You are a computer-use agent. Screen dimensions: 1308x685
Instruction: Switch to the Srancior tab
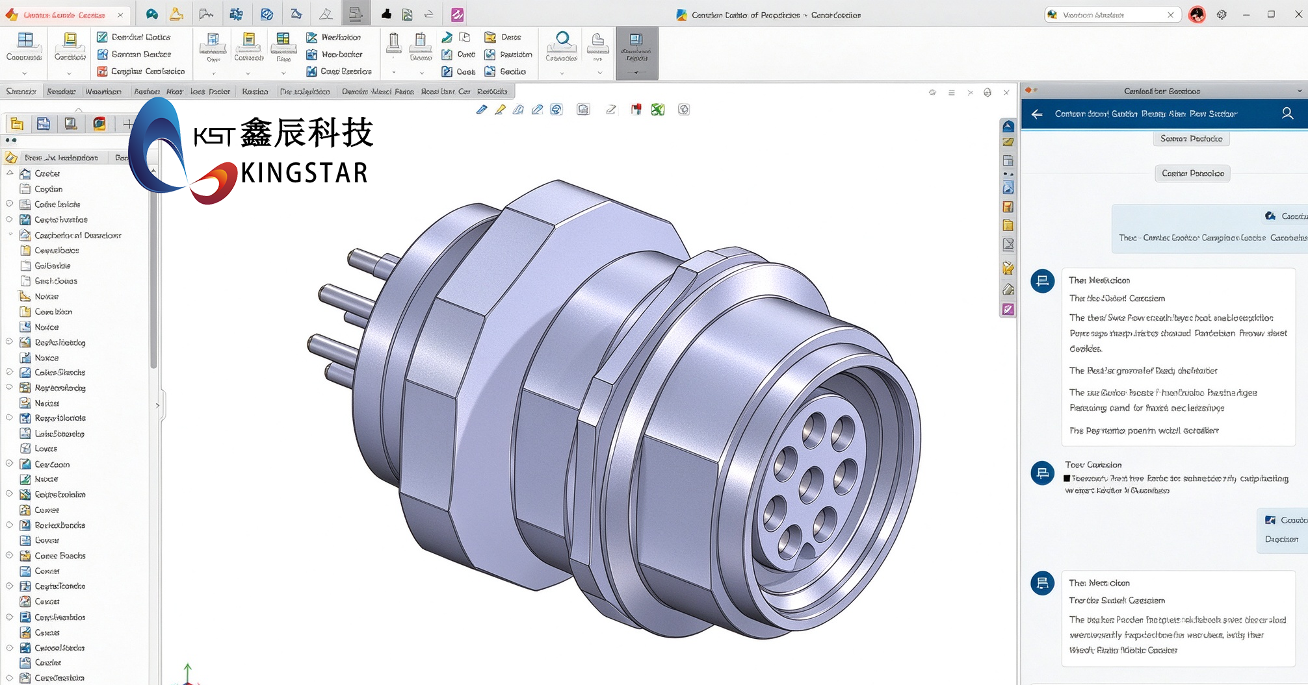[x=21, y=92]
